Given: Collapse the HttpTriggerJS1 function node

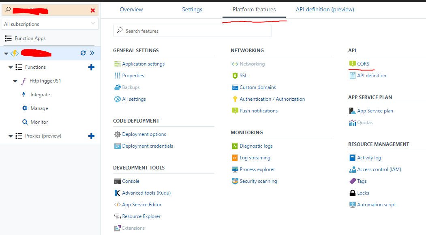Looking at the screenshot, I should tap(15, 81).
